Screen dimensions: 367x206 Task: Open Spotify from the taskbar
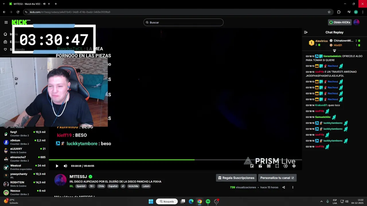[x=208, y=201]
